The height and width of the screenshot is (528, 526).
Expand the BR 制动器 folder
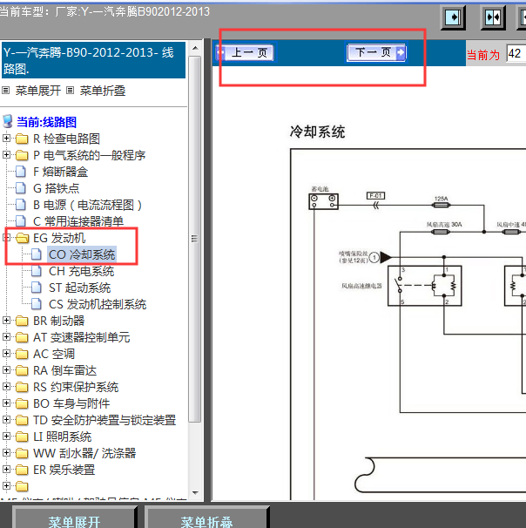click(6, 321)
